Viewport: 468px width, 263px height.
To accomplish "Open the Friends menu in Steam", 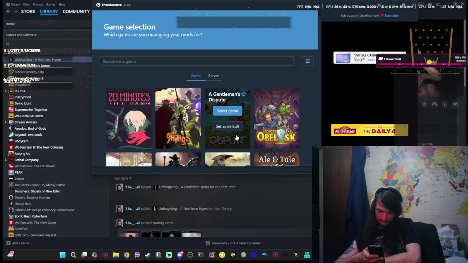I will (x=38, y=4).
